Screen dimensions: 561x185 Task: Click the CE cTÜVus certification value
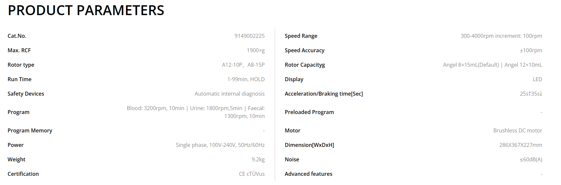coord(251,174)
